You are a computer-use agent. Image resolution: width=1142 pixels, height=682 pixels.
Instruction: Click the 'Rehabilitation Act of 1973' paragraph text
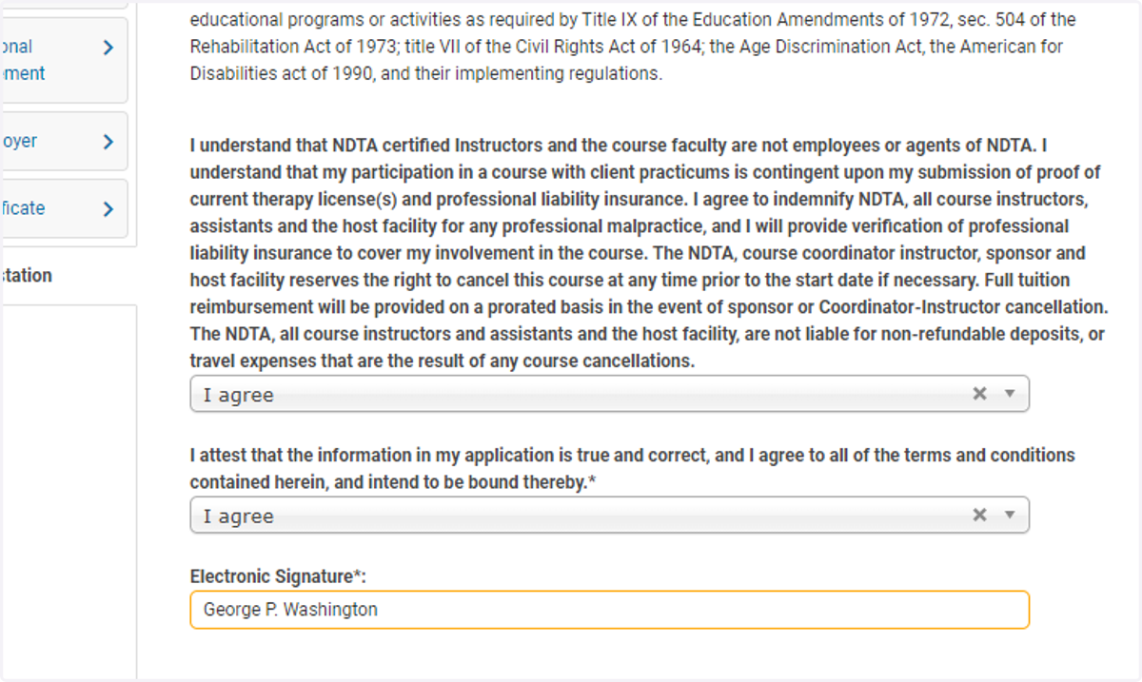(x=633, y=47)
